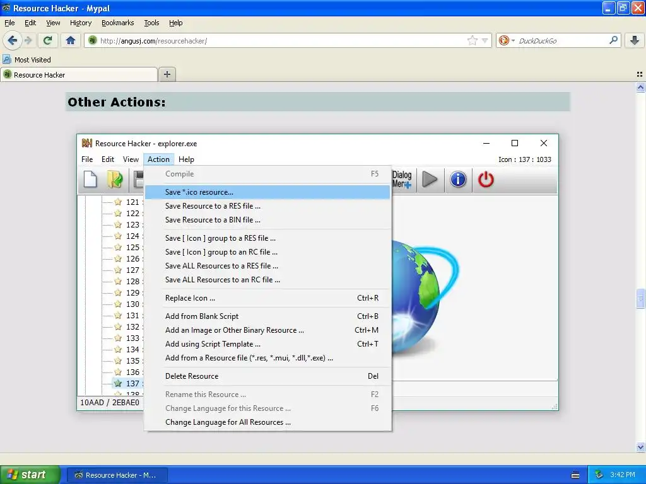Choose Add an Image or Other Binary Resource
Viewport: 646px width, 484px height.
(x=267, y=330)
